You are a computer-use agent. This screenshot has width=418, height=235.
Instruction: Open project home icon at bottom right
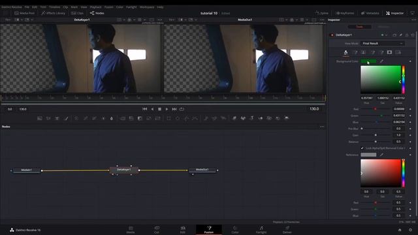(x=400, y=230)
